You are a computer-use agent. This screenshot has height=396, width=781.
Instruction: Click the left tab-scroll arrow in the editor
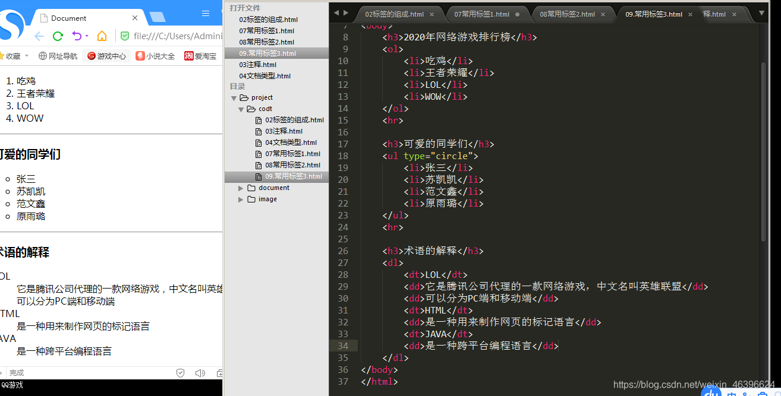click(336, 12)
